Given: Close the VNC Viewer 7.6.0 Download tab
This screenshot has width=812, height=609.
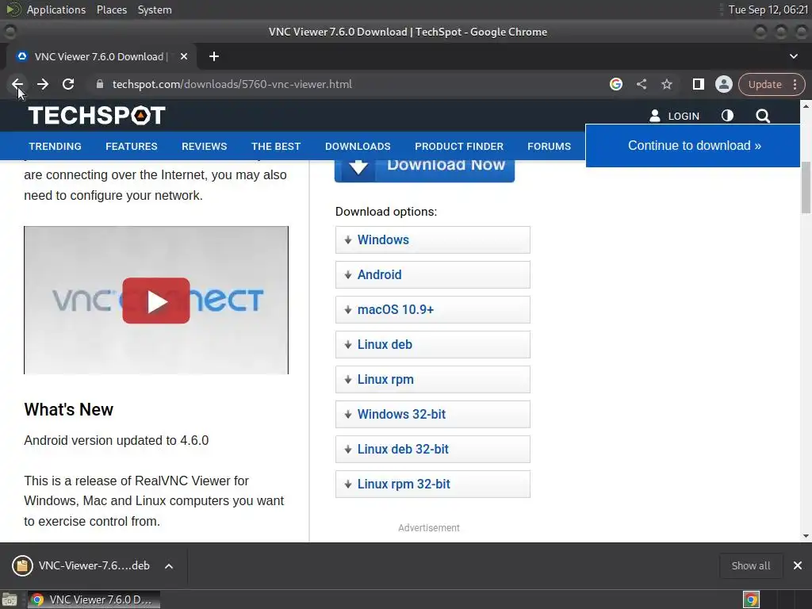Looking at the screenshot, I should (x=183, y=56).
